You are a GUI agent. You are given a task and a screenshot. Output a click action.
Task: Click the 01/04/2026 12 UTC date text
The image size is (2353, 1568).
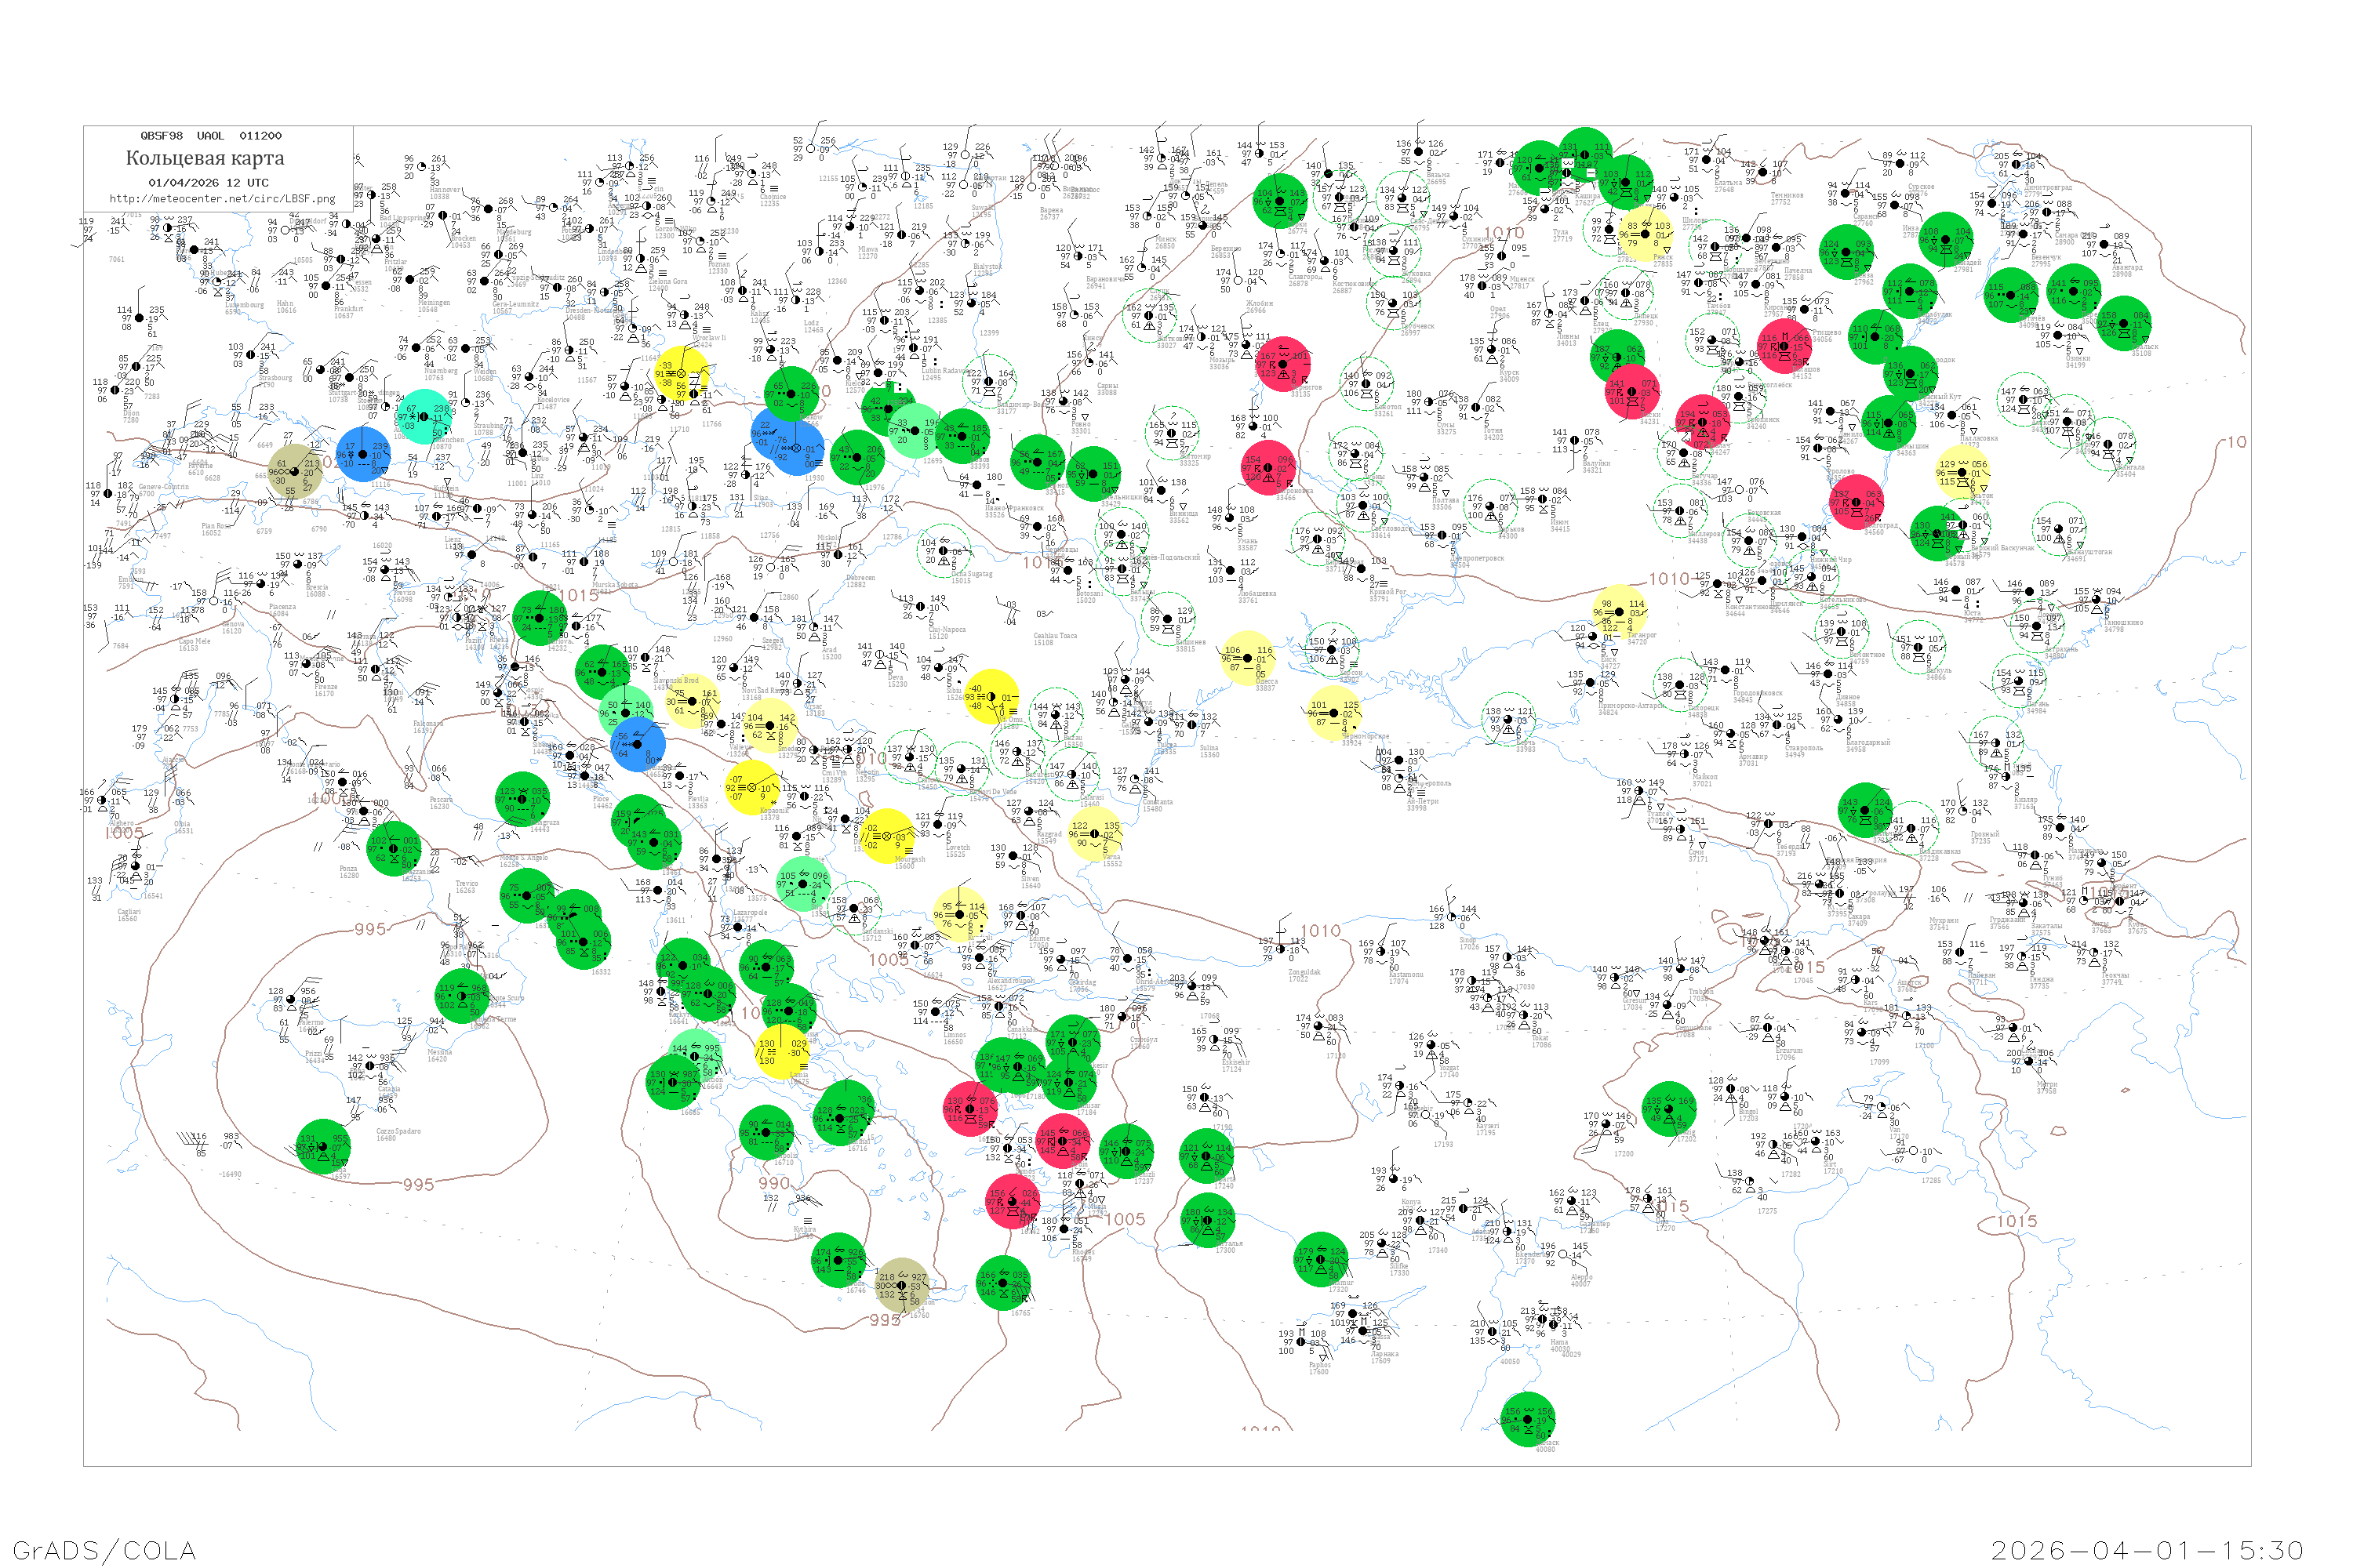208,183
